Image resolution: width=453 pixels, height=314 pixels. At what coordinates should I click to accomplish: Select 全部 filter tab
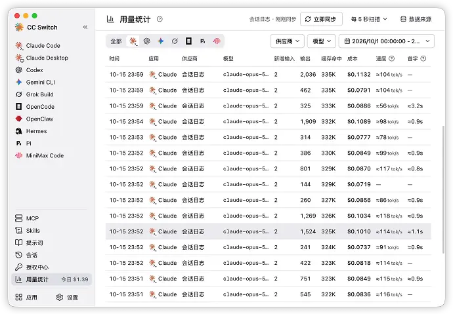[116, 41]
